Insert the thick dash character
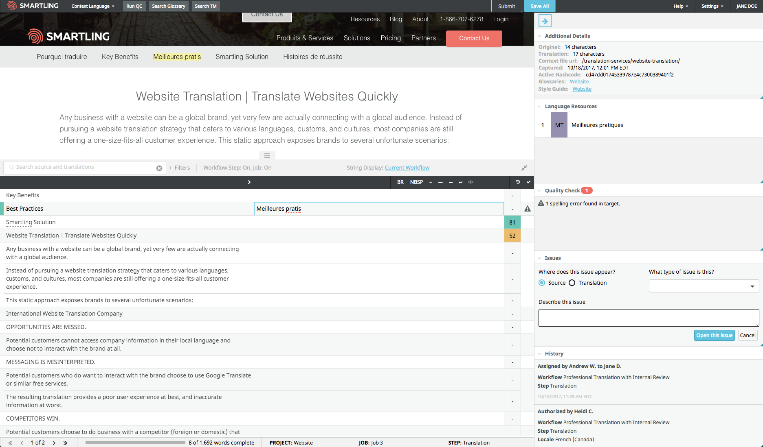Image resolution: width=763 pixels, height=447 pixels. click(x=451, y=182)
